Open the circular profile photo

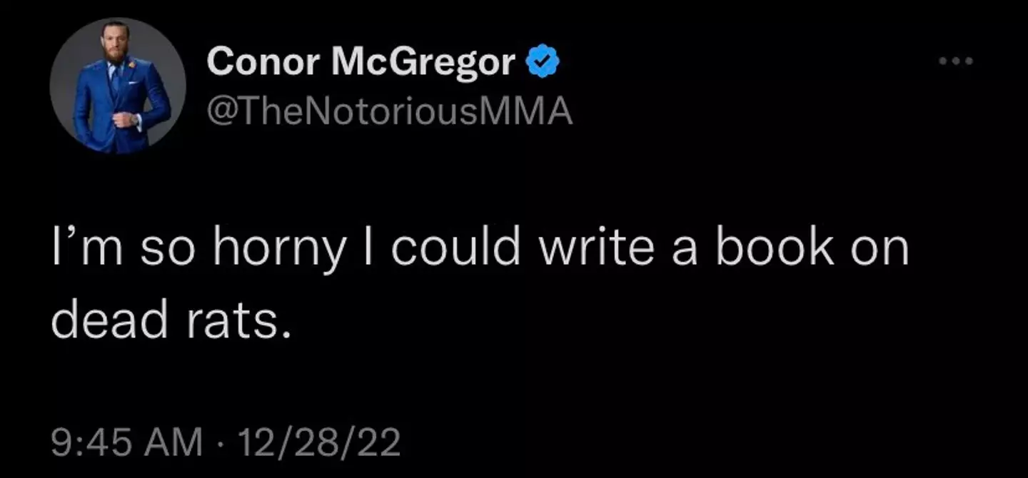click(118, 86)
